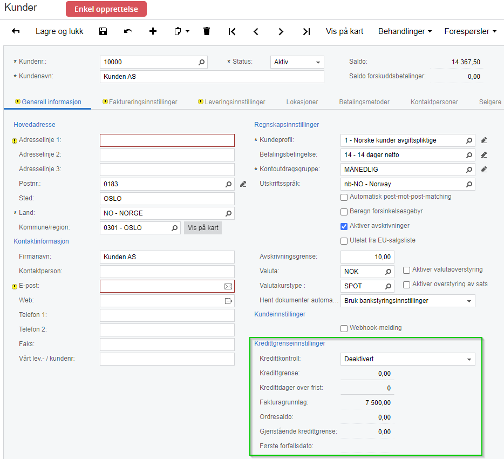Click the Adresselinje 1 input field

167,140
